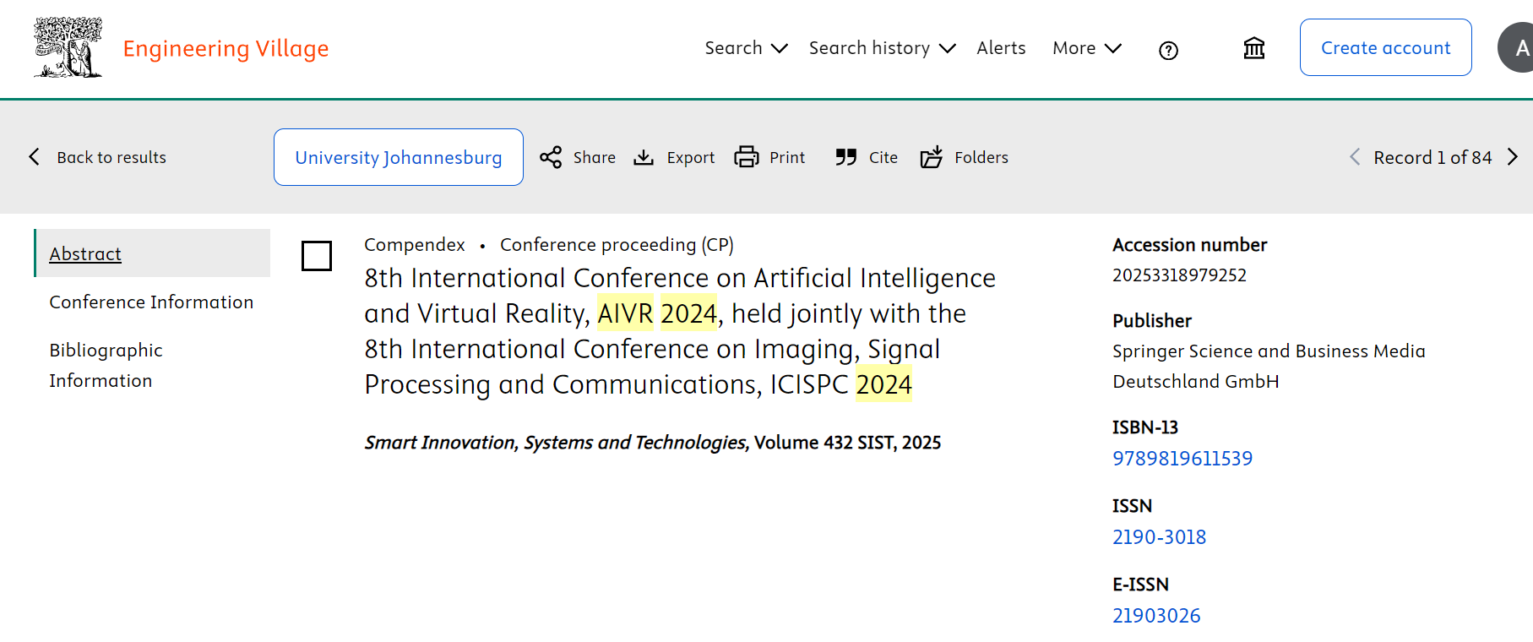Go to next record arrow
Screen dimensions: 1533x642
pyautogui.click(x=1512, y=157)
